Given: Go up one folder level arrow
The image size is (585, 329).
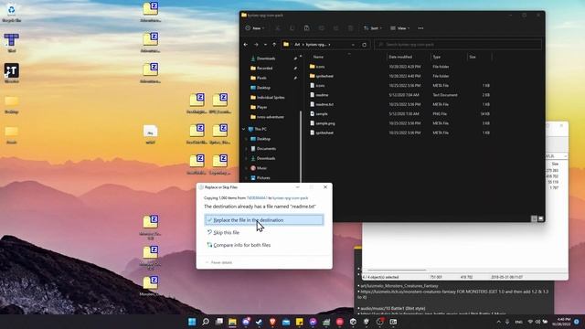Looking at the screenshot, I should tap(274, 45).
